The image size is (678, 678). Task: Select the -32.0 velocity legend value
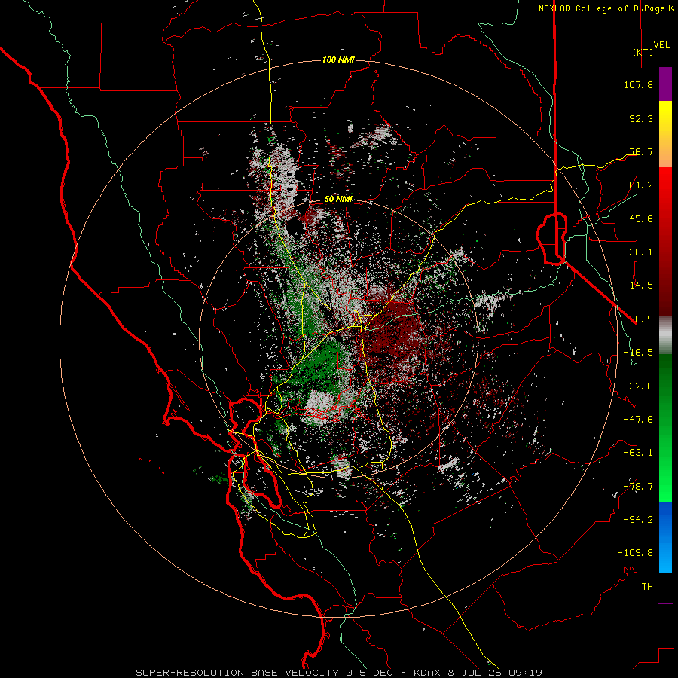click(x=638, y=386)
